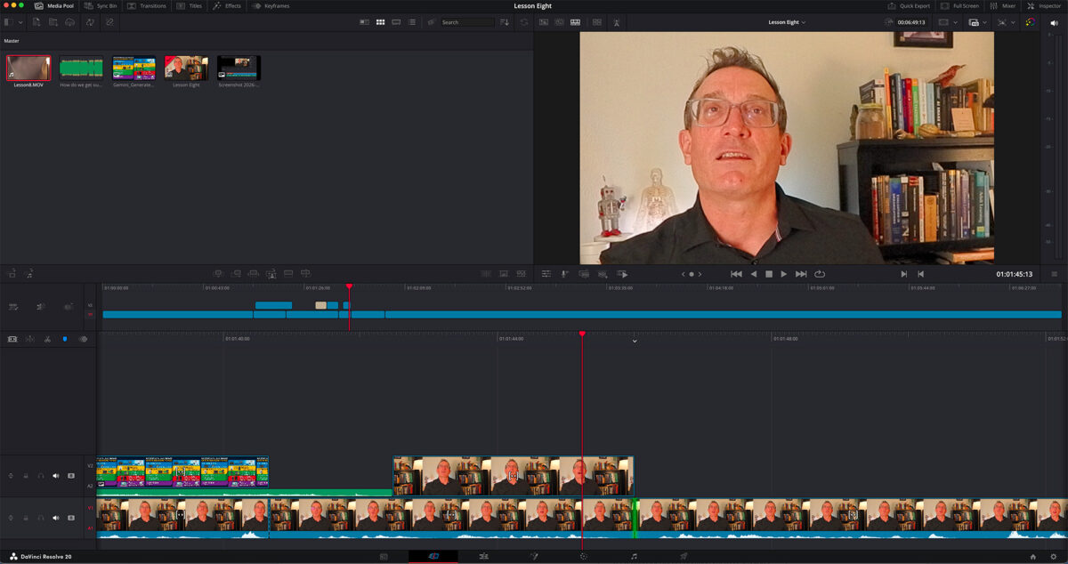Click the ripple overwrite icon
Image resolution: width=1068 pixels, height=564 pixels.
pos(253,274)
